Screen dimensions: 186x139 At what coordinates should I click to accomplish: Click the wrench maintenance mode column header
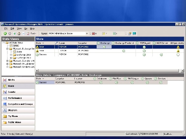click(x=56, y=43)
